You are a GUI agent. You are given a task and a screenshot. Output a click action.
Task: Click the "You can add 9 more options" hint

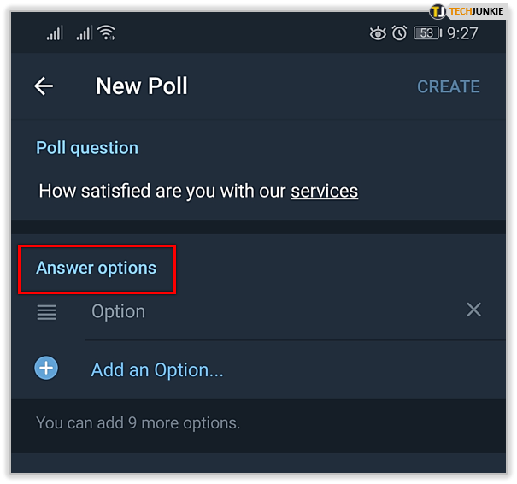pyautogui.click(x=138, y=422)
